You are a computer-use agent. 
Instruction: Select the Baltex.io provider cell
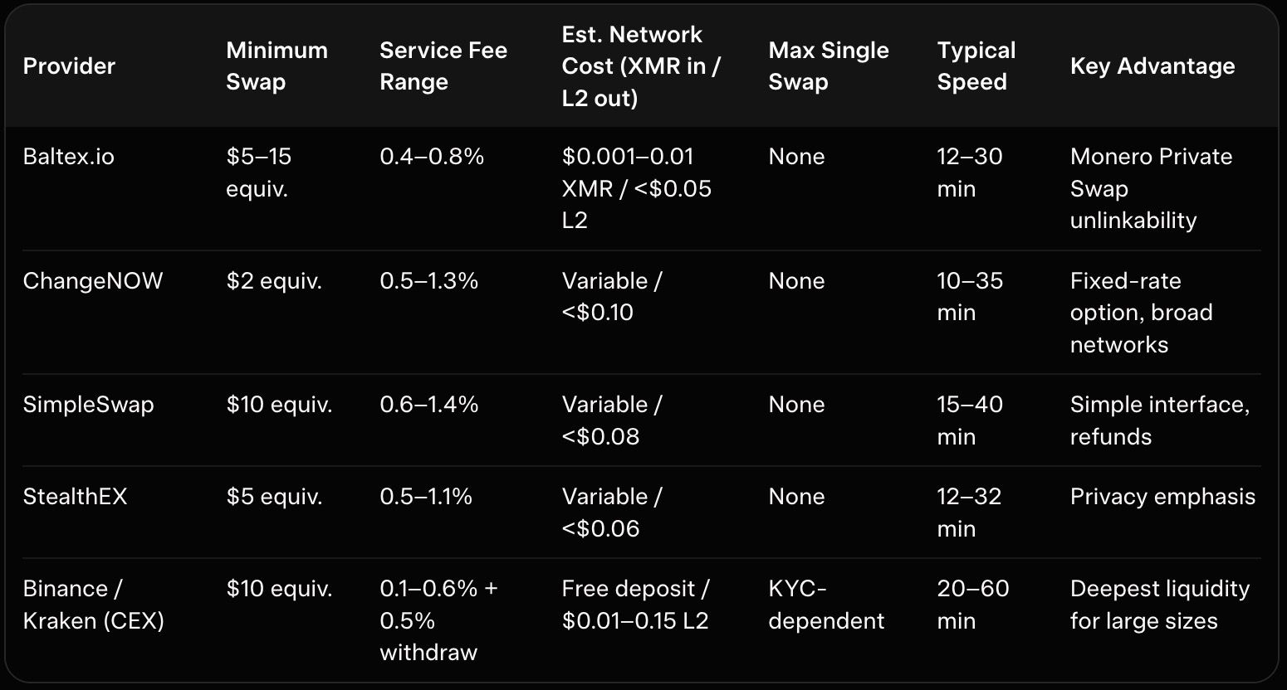[x=69, y=157]
